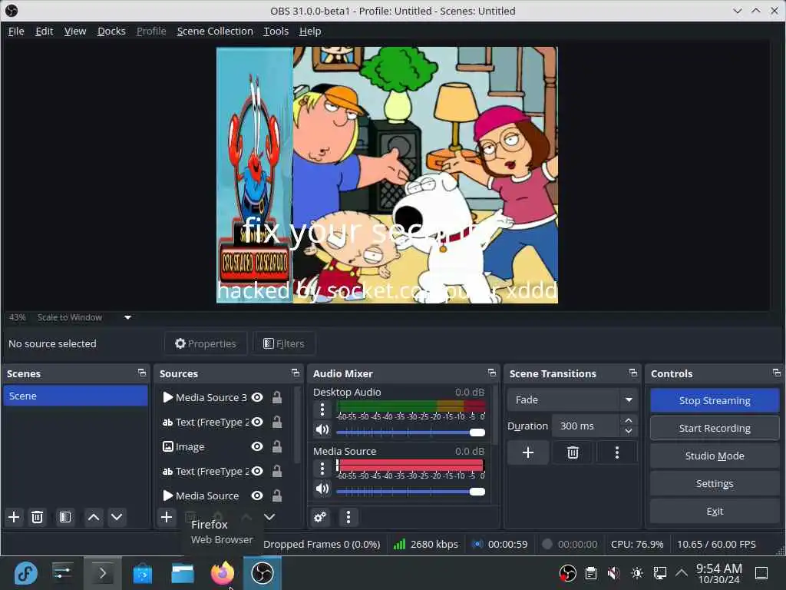
Task: Mute Media Source speaker icon
Action: [322, 489]
